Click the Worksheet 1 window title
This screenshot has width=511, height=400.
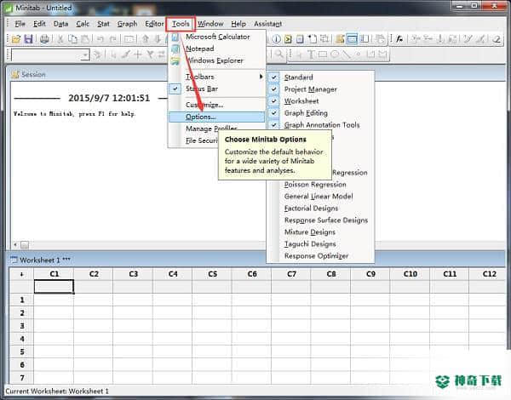coord(44,260)
